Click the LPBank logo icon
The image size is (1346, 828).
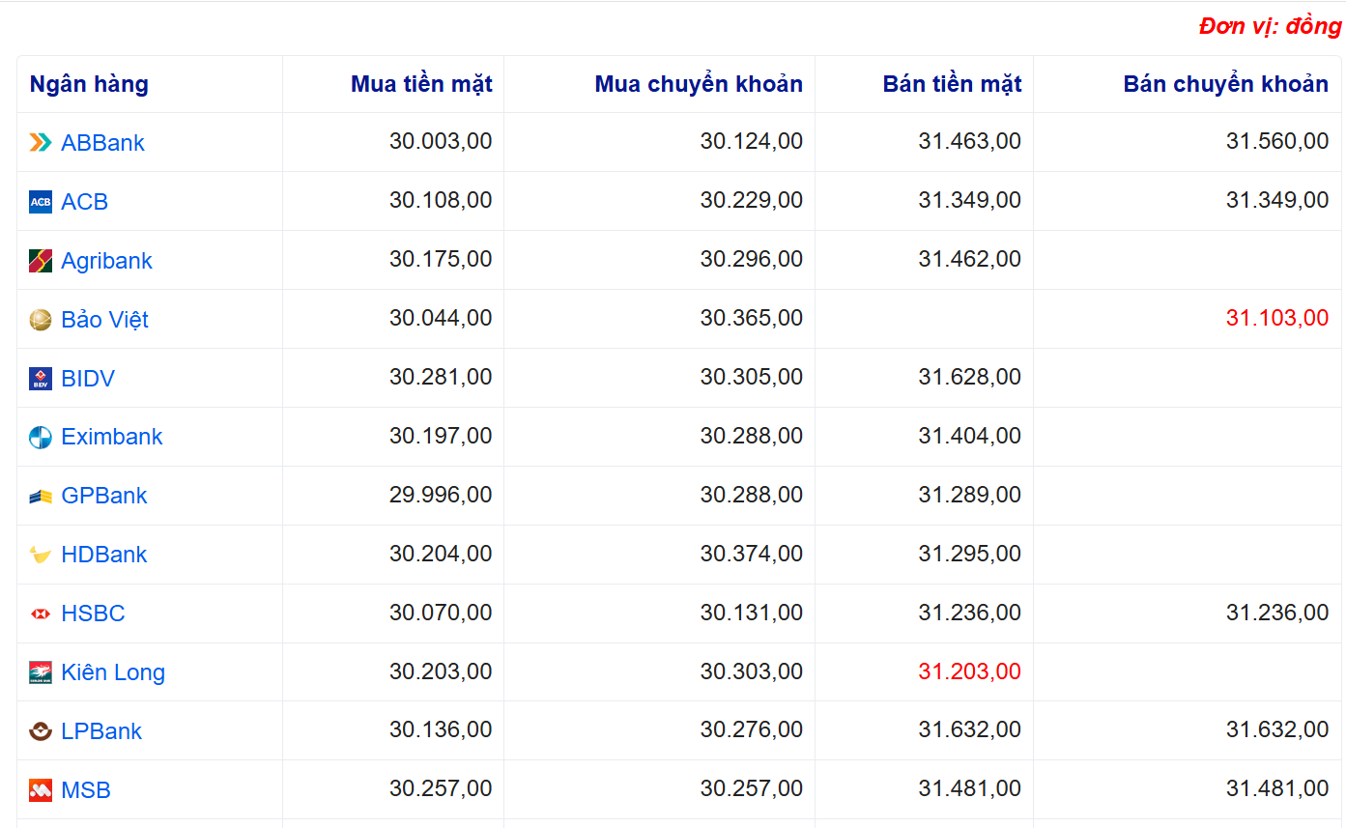pos(41,731)
